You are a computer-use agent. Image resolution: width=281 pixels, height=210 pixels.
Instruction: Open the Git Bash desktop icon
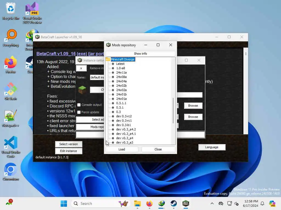(x=11, y=91)
